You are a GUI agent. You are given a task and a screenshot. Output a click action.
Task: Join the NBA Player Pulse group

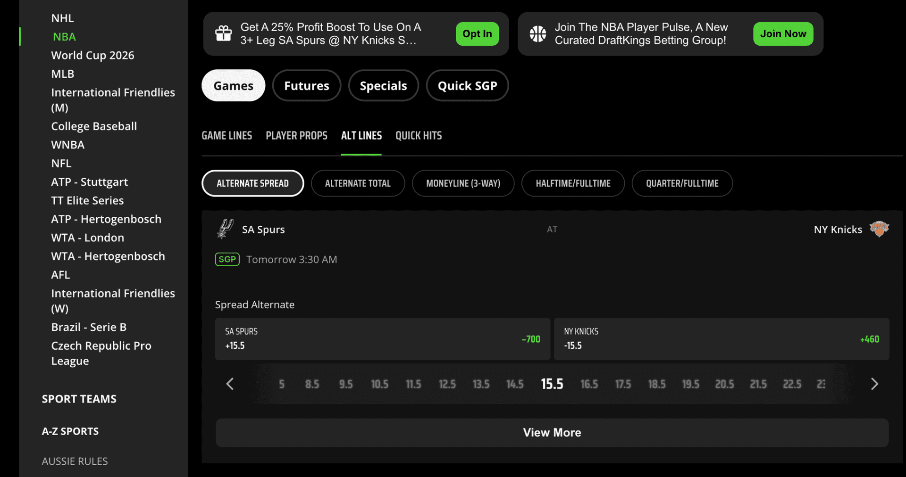(783, 33)
